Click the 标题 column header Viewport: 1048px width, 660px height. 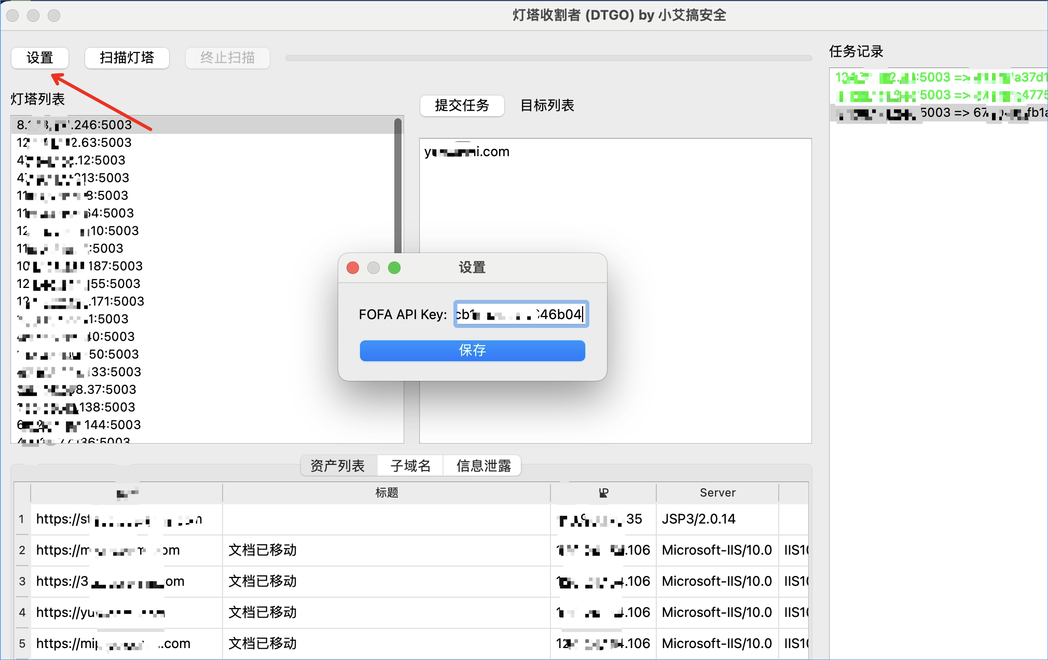click(387, 492)
